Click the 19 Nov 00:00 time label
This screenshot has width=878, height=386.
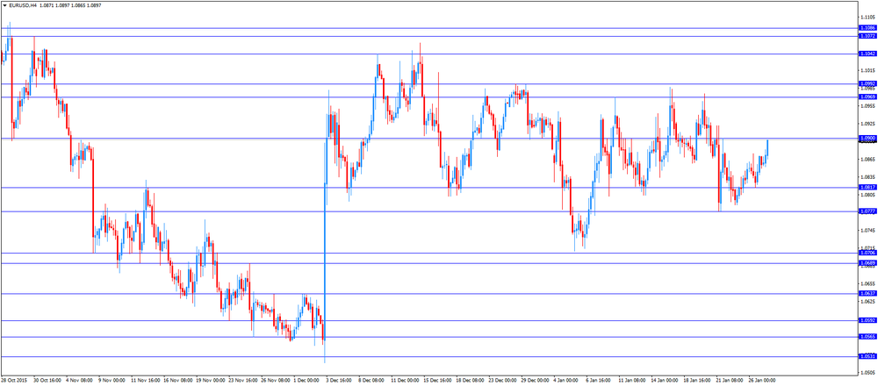click(211, 380)
